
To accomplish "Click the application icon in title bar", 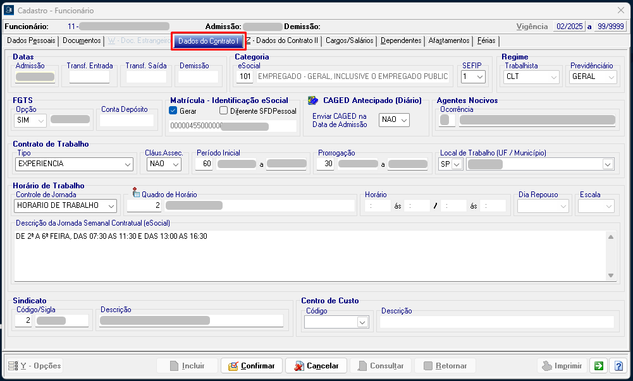I will (x=9, y=10).
